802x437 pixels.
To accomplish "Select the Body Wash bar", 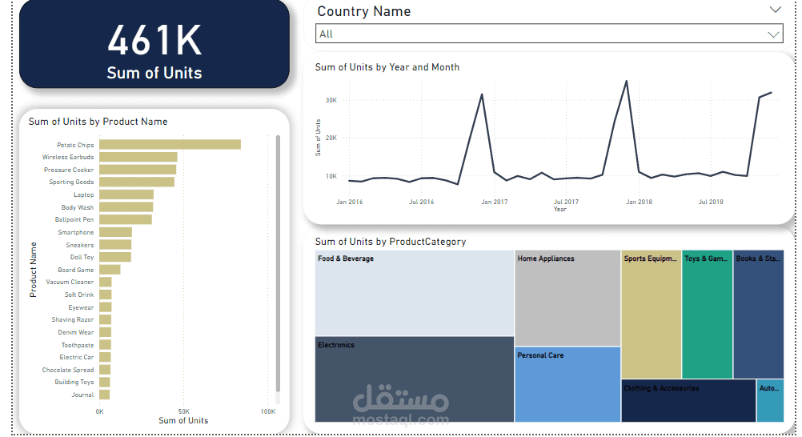I will pyautogui.click(x=126, y=207).
